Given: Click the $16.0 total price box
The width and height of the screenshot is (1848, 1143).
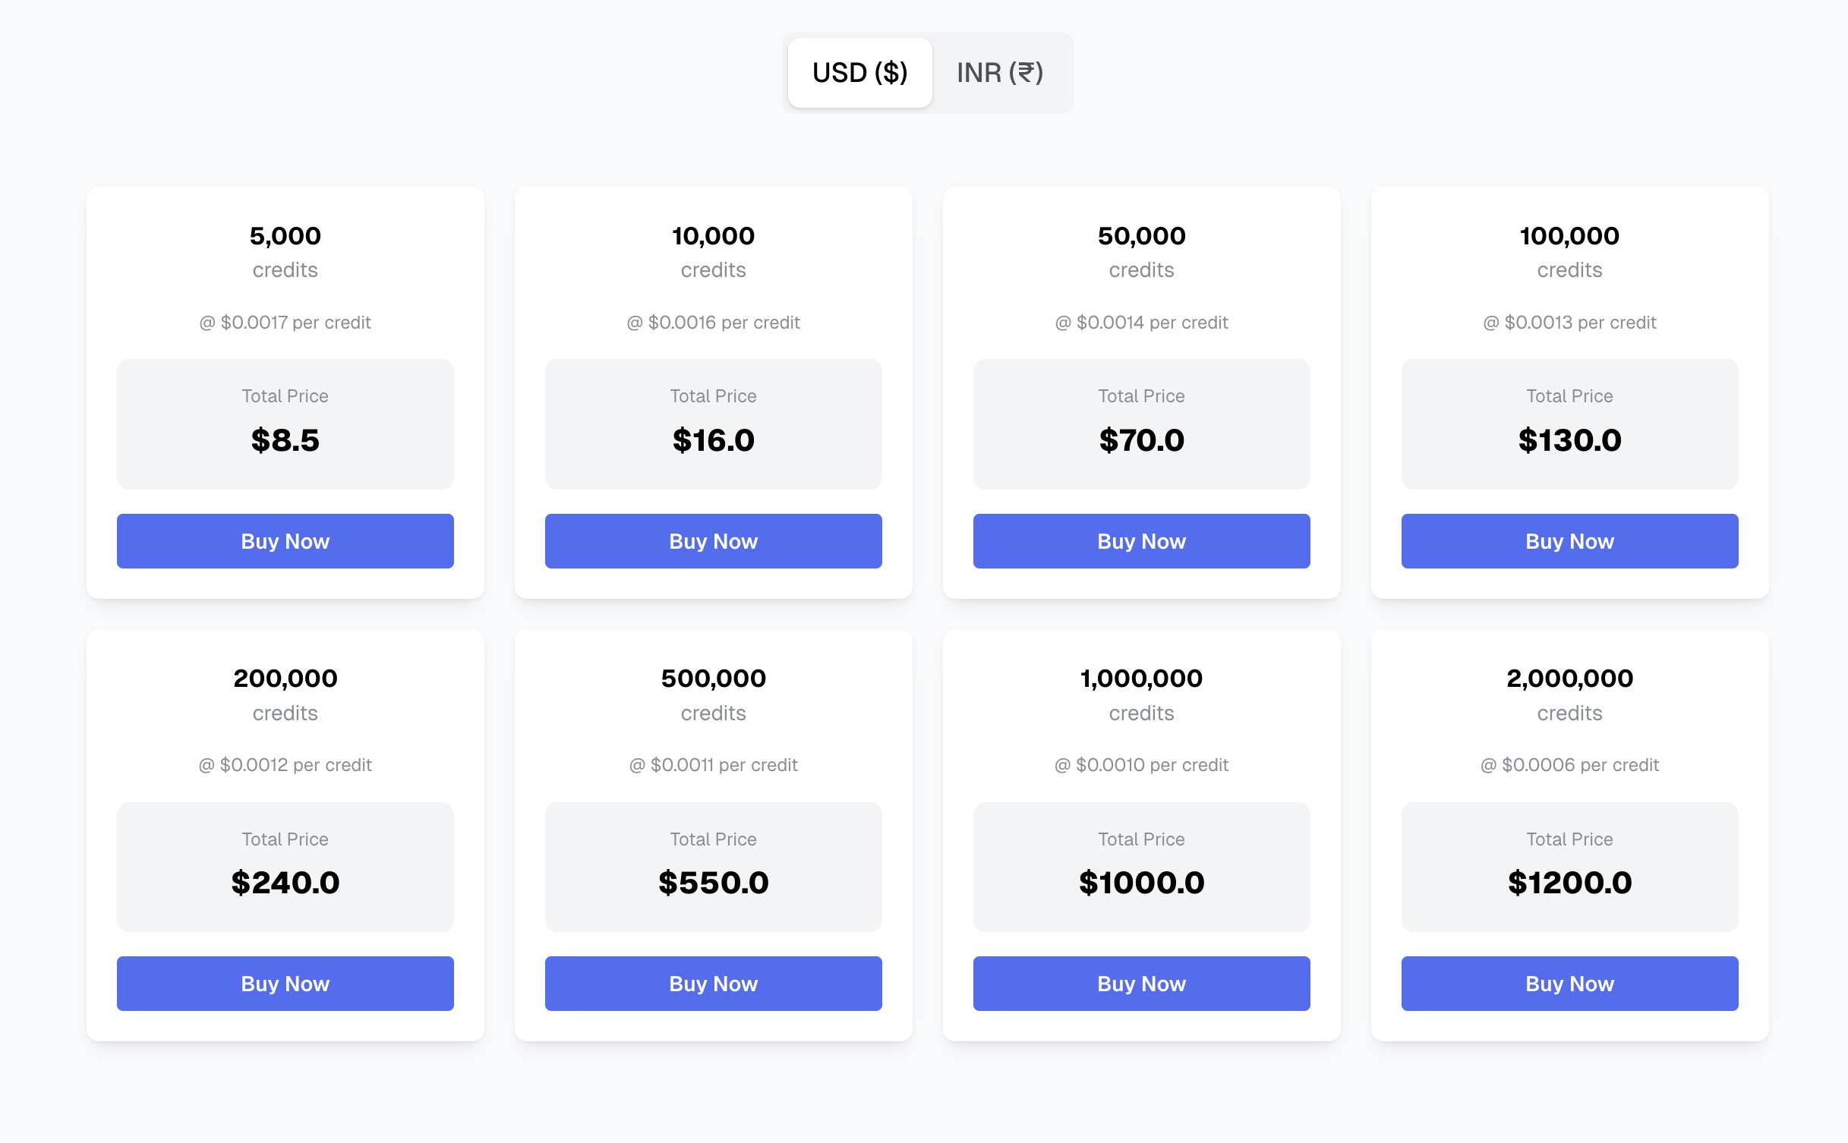Looking at the screenshot, I should pyautogui.click(x=713, y=424).
